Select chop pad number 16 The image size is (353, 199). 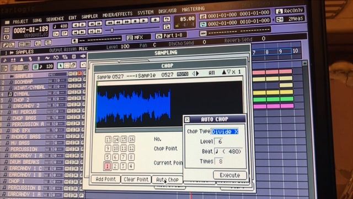[x=132, y=139]
